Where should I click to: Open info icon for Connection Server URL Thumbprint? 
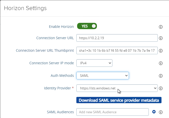[160, 50]
